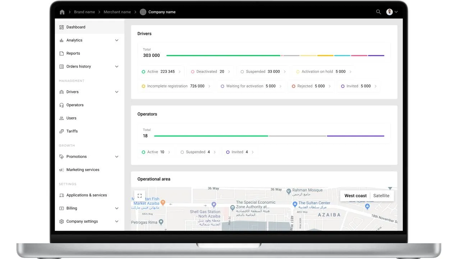Image resolution: width=460 pixels, height=259 pixels.
Task: Open the Marketing services megaphone icon
Action: pyautogui.click(x=61, y=170)
